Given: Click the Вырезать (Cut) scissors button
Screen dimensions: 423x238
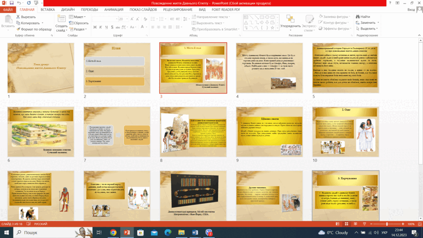Looking at the screenshot, I should tap(26, 17).
